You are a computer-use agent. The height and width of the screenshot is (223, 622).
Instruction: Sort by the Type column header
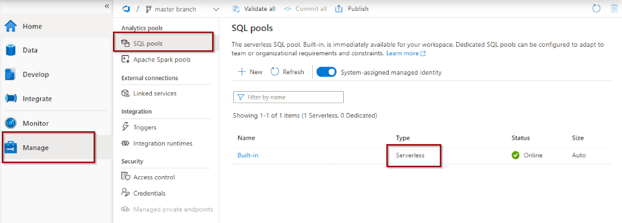click(403, 138)
